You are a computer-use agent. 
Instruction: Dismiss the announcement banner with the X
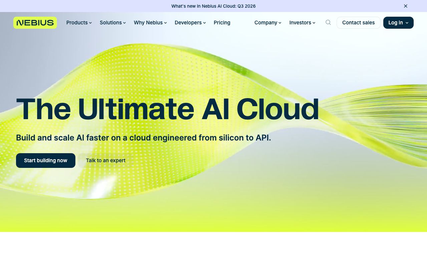406,6
